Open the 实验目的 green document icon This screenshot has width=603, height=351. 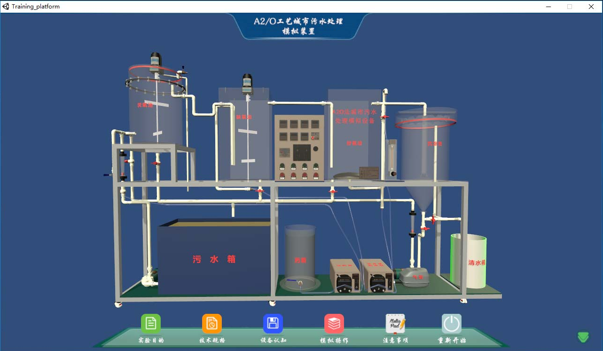(151, 324)
